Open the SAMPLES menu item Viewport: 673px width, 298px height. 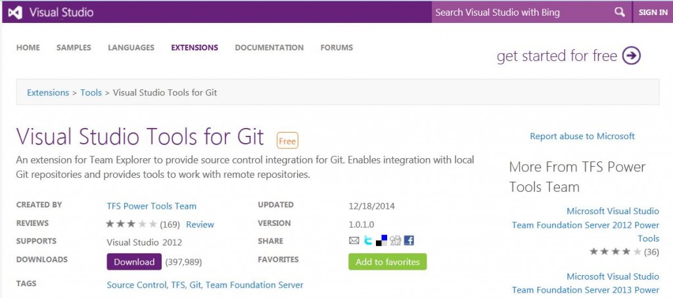[74, 48]
